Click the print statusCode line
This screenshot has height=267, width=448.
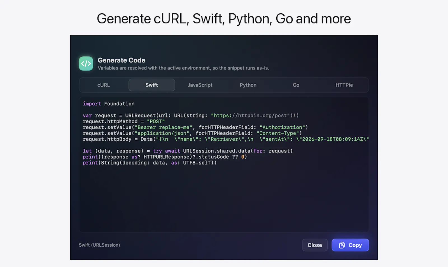(165, 157)
